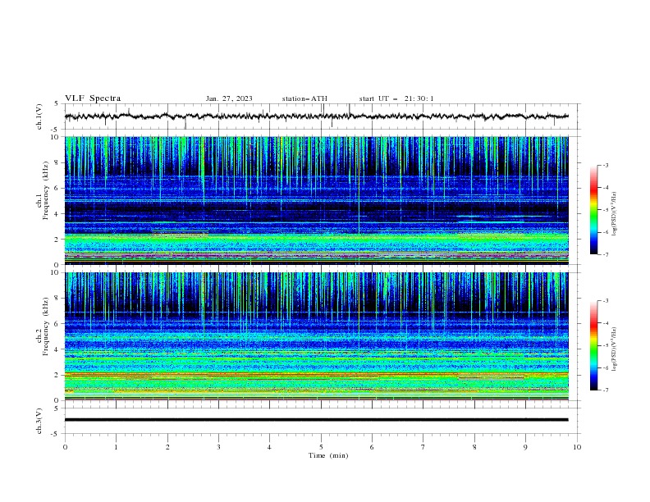Click the log(PSD) label beside ch.1 colorbar

615,214
